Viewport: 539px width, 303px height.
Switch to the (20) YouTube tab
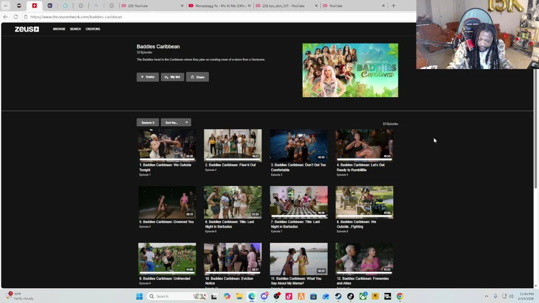(152, 6)
